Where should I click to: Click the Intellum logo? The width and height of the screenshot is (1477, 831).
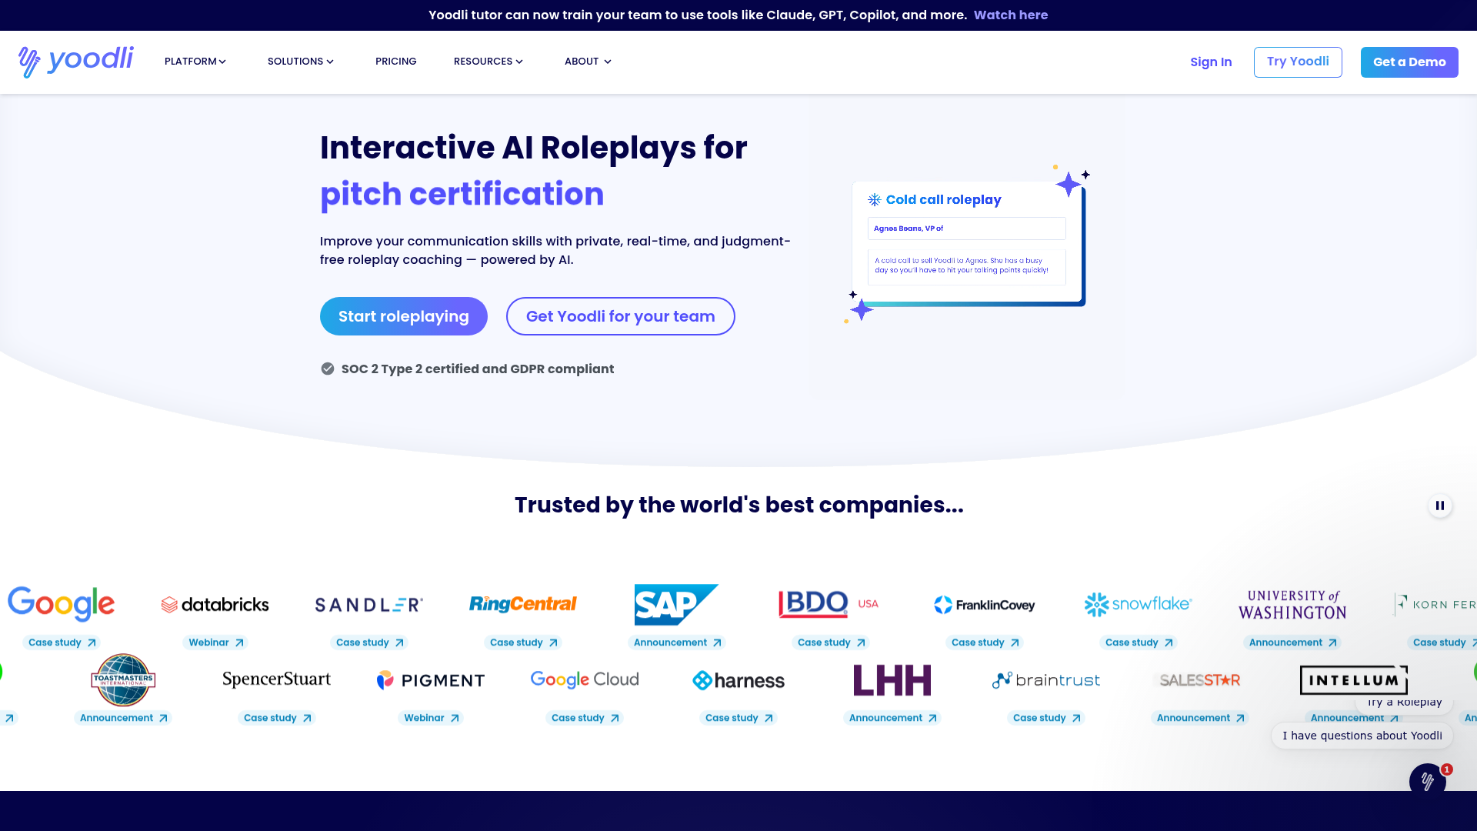pos(1354,680)
